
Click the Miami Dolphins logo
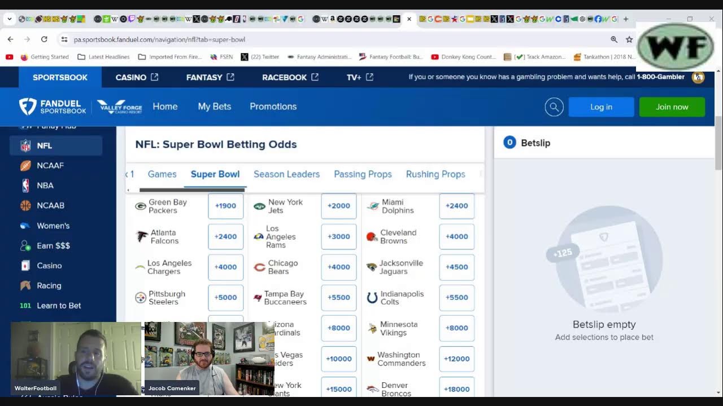point(373,206)
